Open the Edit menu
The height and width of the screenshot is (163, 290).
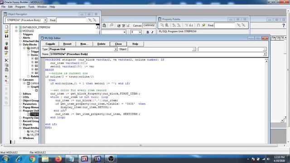click(x=10, y=7)
